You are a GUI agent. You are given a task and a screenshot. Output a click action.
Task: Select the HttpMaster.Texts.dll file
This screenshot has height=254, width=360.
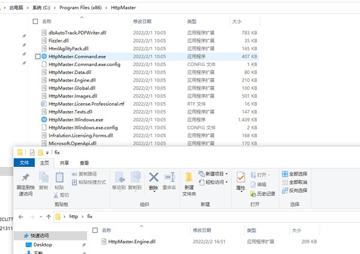(x=70, y=112)
